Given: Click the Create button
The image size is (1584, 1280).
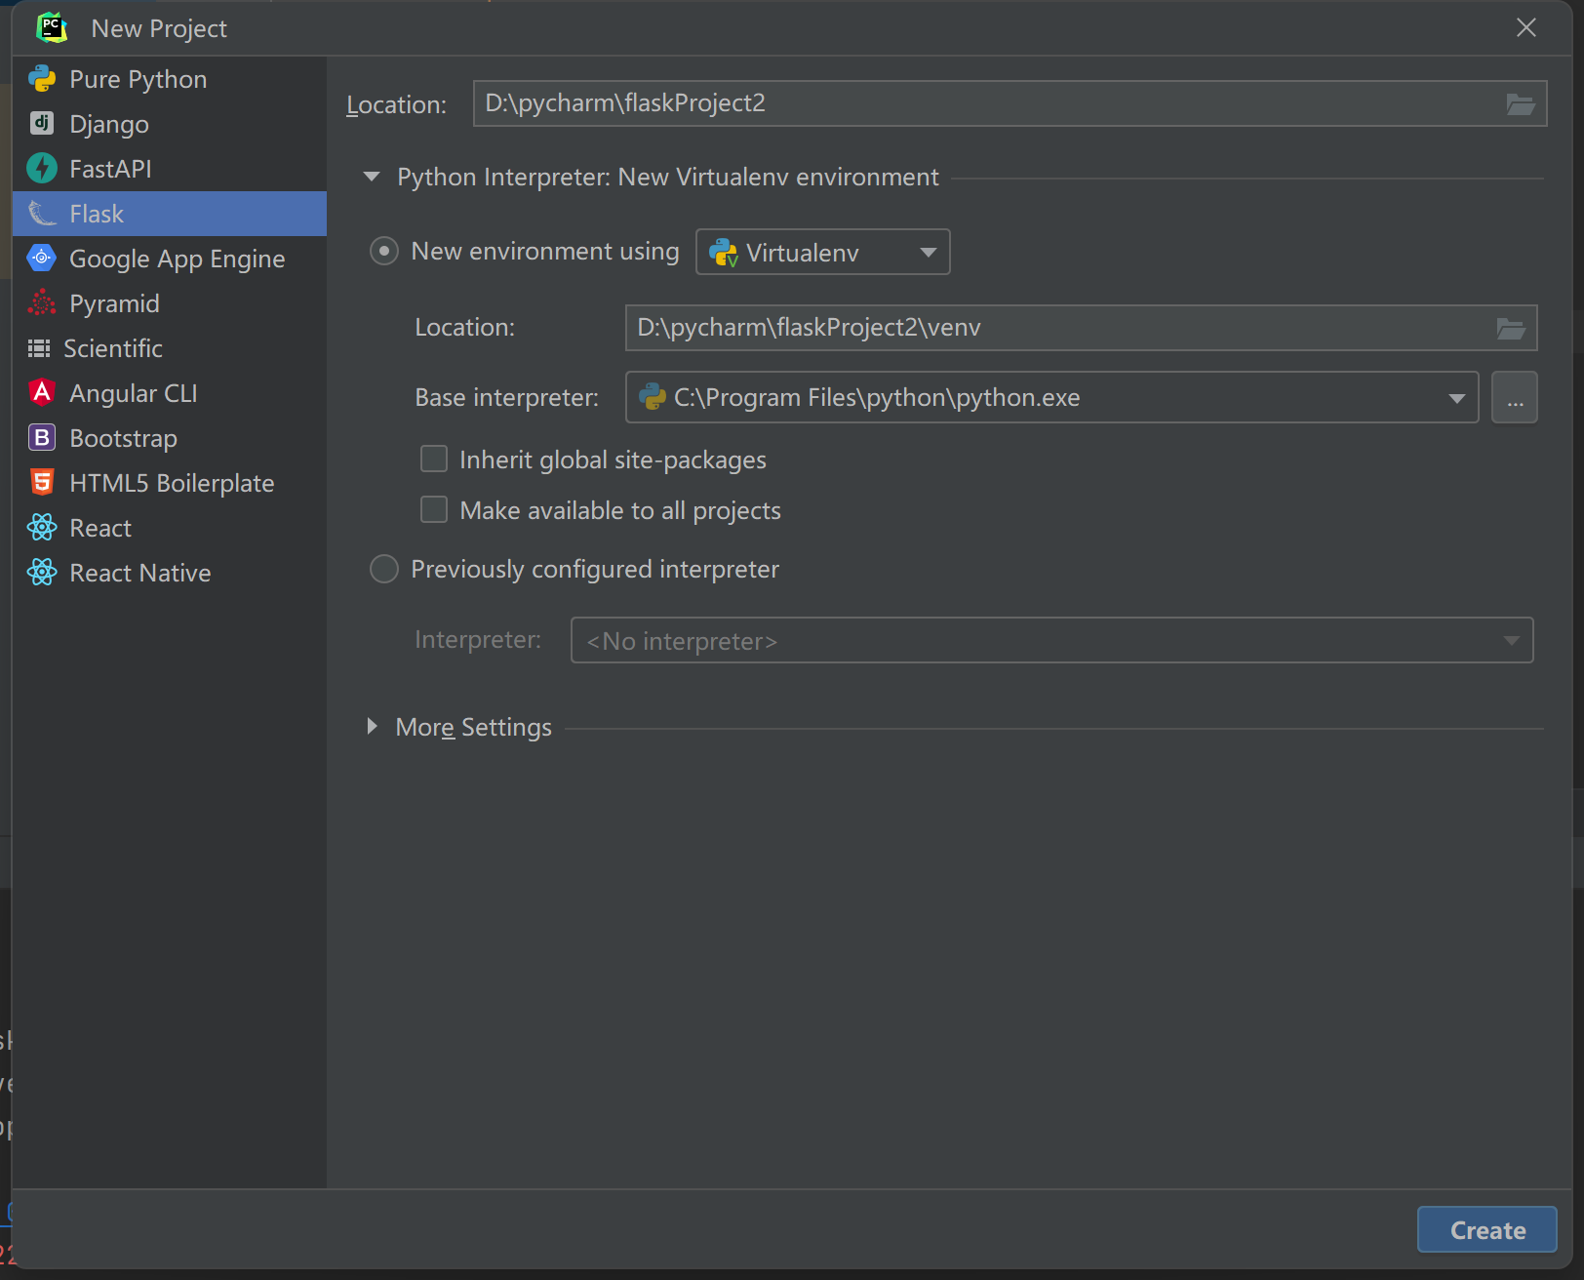Looking at the screenshot, I should click(1486, 1230).
